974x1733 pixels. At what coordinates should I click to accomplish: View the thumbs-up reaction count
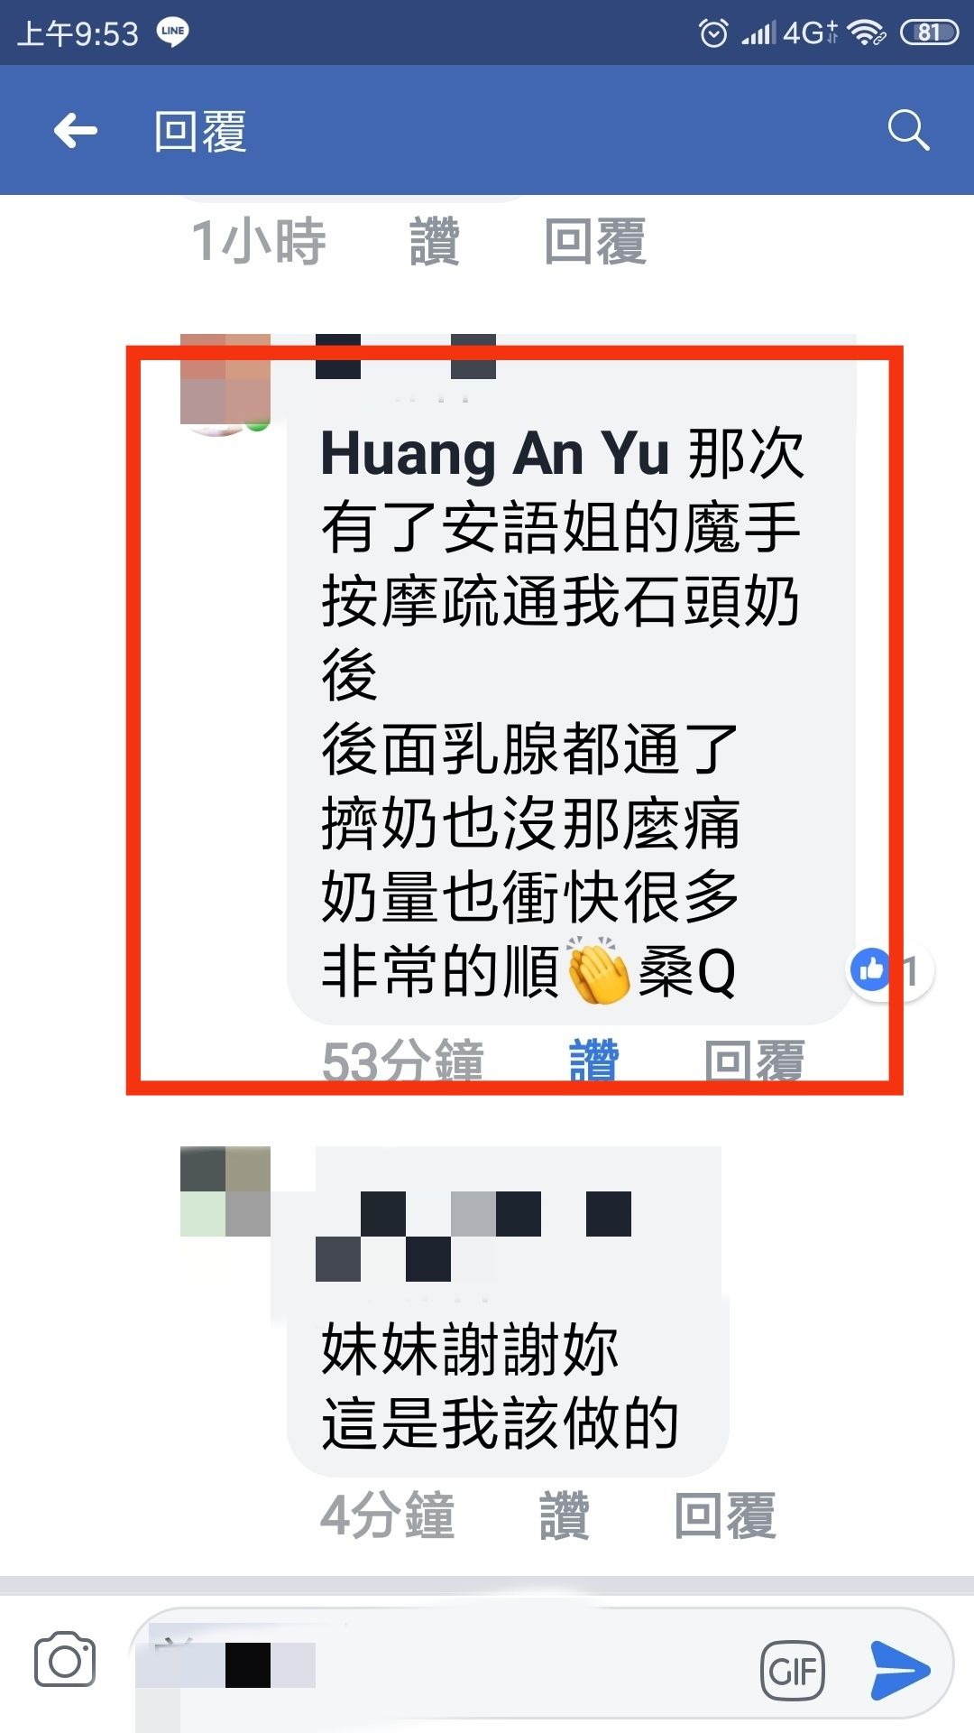point(891,971)
